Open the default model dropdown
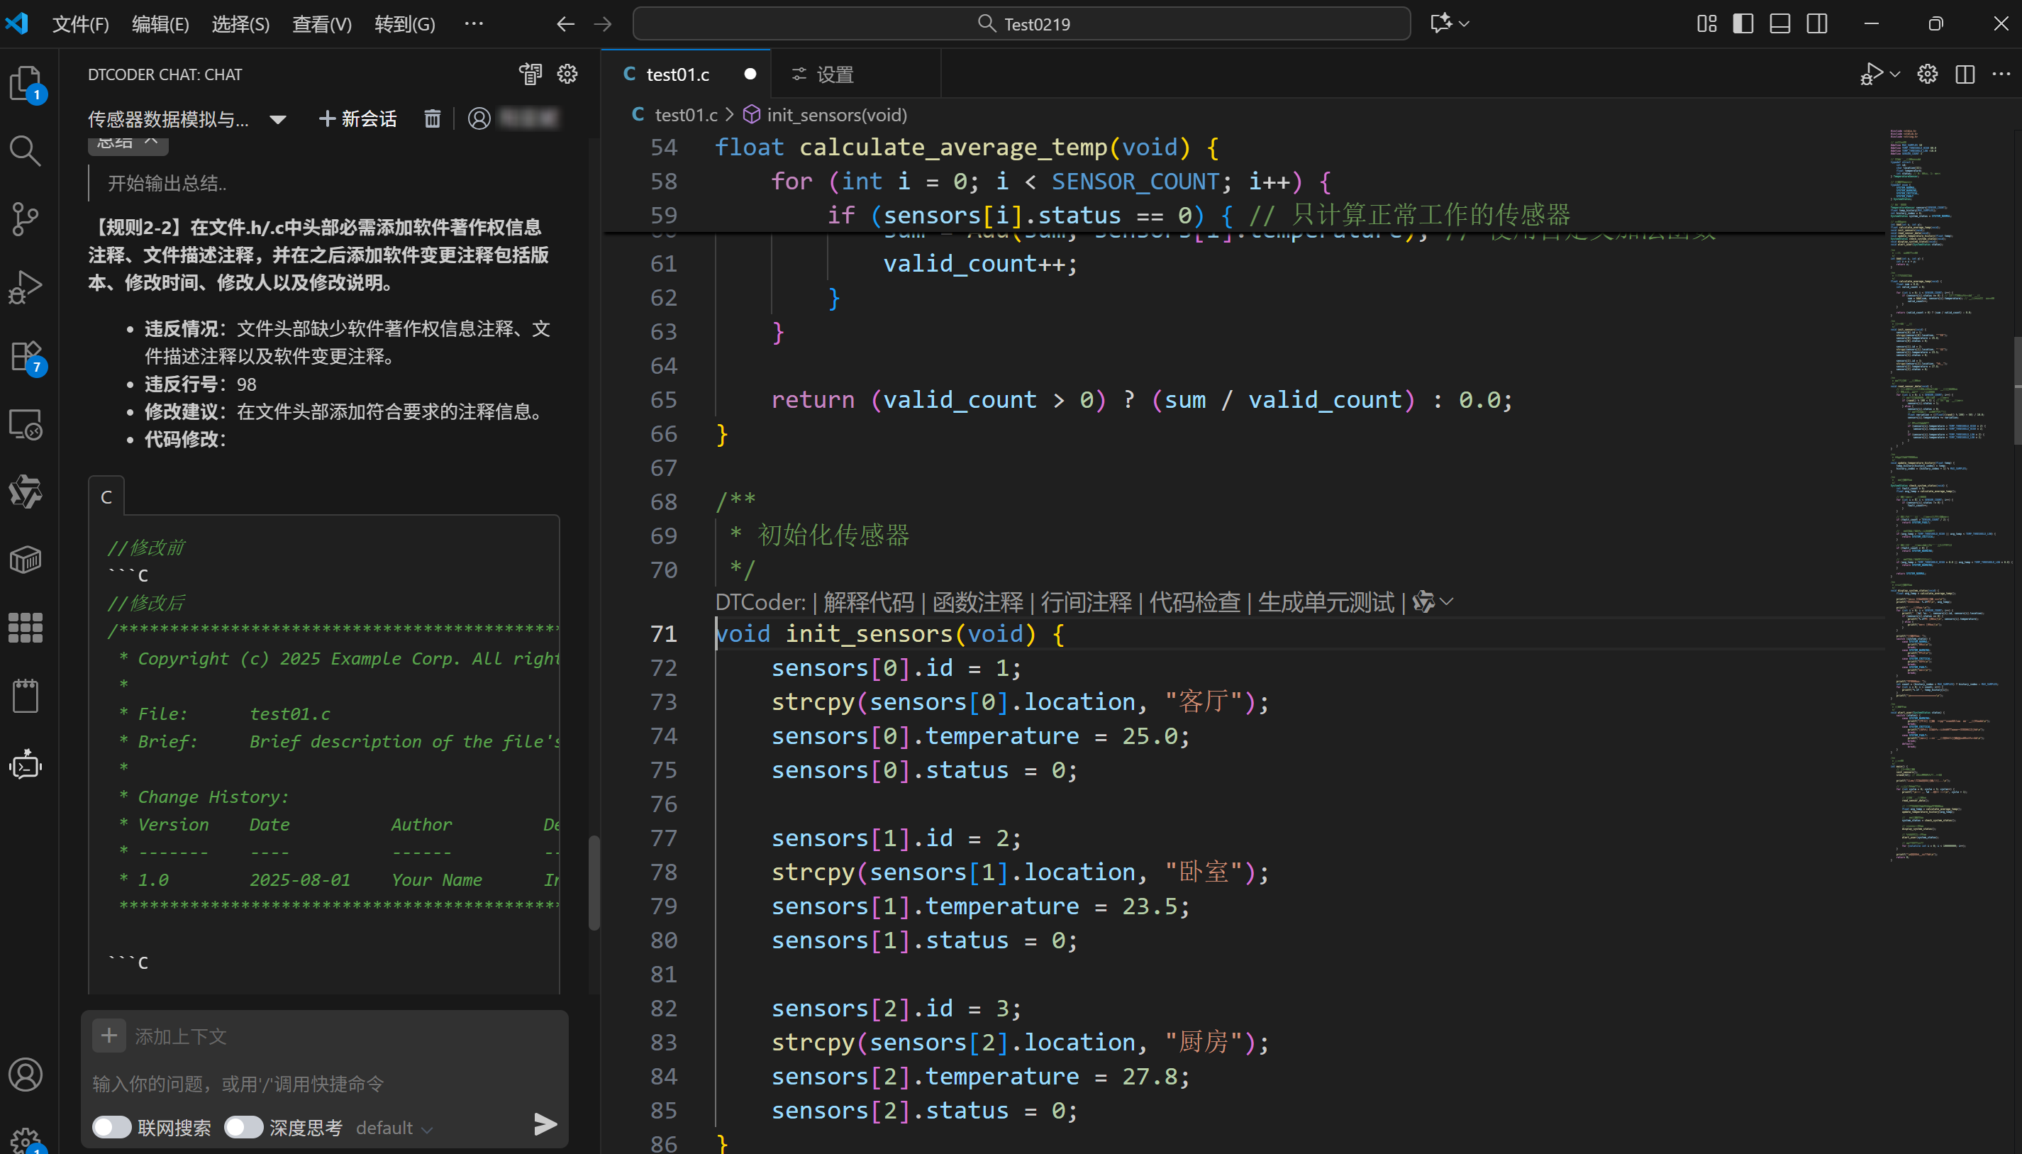The width and height of the screenshot is (2022, 1154). click(394, 1128)
